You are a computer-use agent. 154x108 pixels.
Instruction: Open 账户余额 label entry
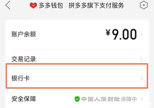(24, 34)
